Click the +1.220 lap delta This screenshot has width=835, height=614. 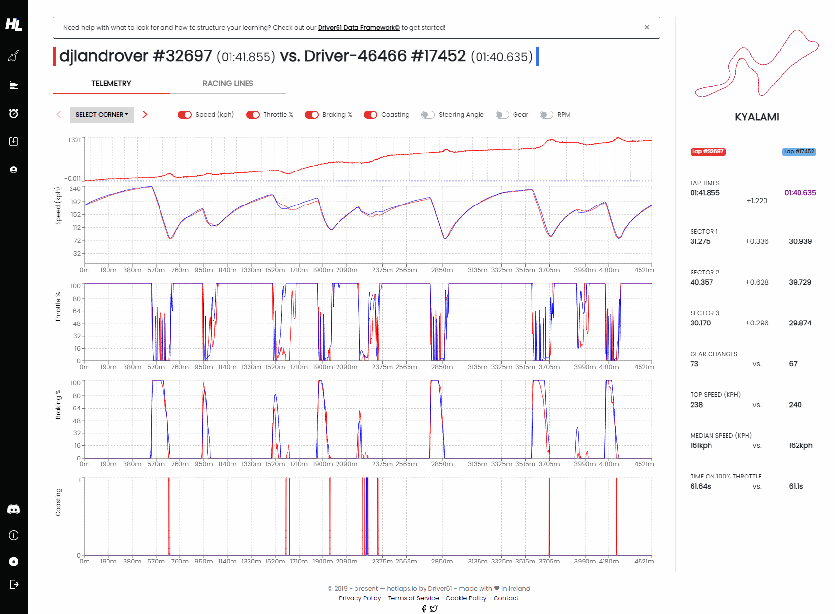click(757, 201)
